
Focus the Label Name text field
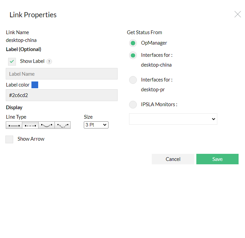click(x=62, y=74)
